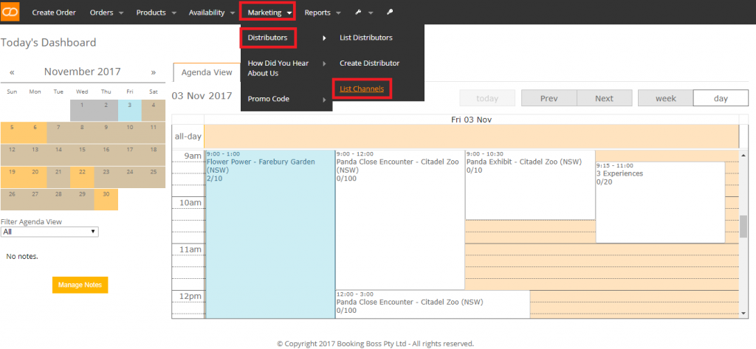Open the 3 Experiences event
The height and width of the screenshot is (349, 756).
pyautogui.click(x=661, y=202)
